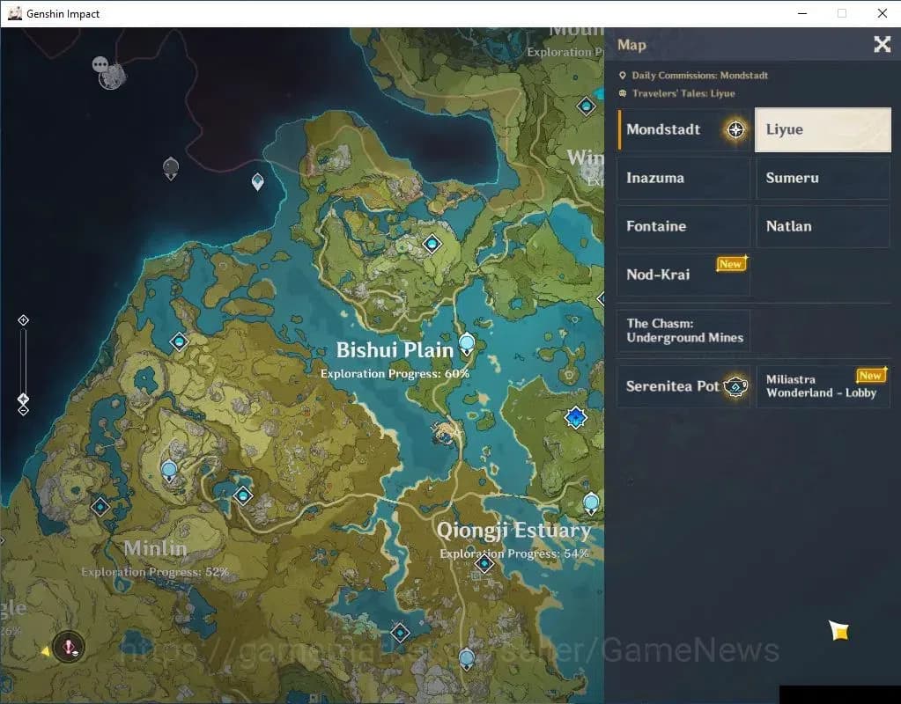901x704 pixels.
Task: Click Exploration Progress: 60% text
Action: click(395, 374)
